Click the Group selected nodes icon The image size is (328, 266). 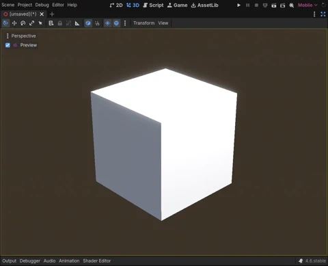click(x=68, y=23)
